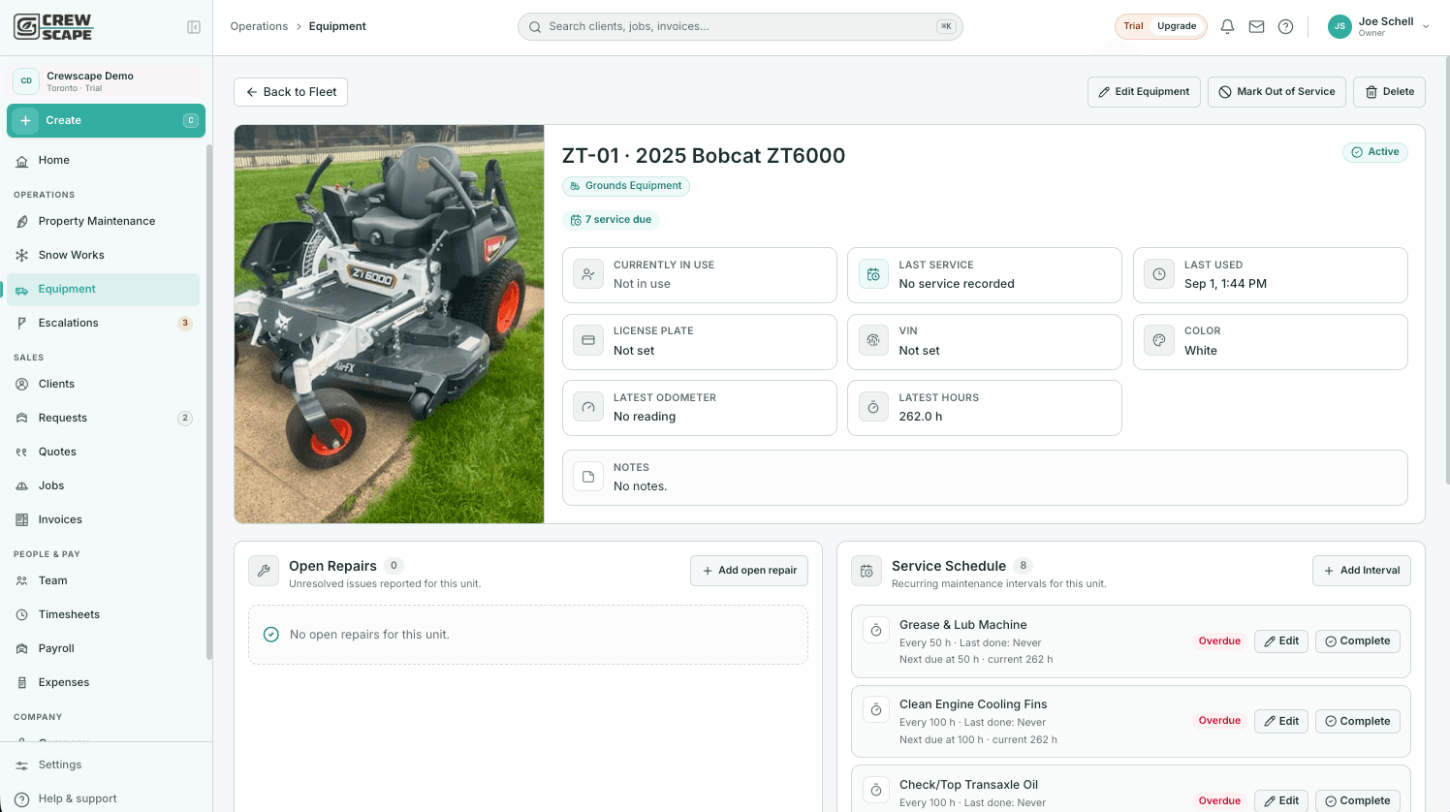Mark equipment Out of Service
The width and height of the screenshot is (1450, 812).
[1277, 92]
